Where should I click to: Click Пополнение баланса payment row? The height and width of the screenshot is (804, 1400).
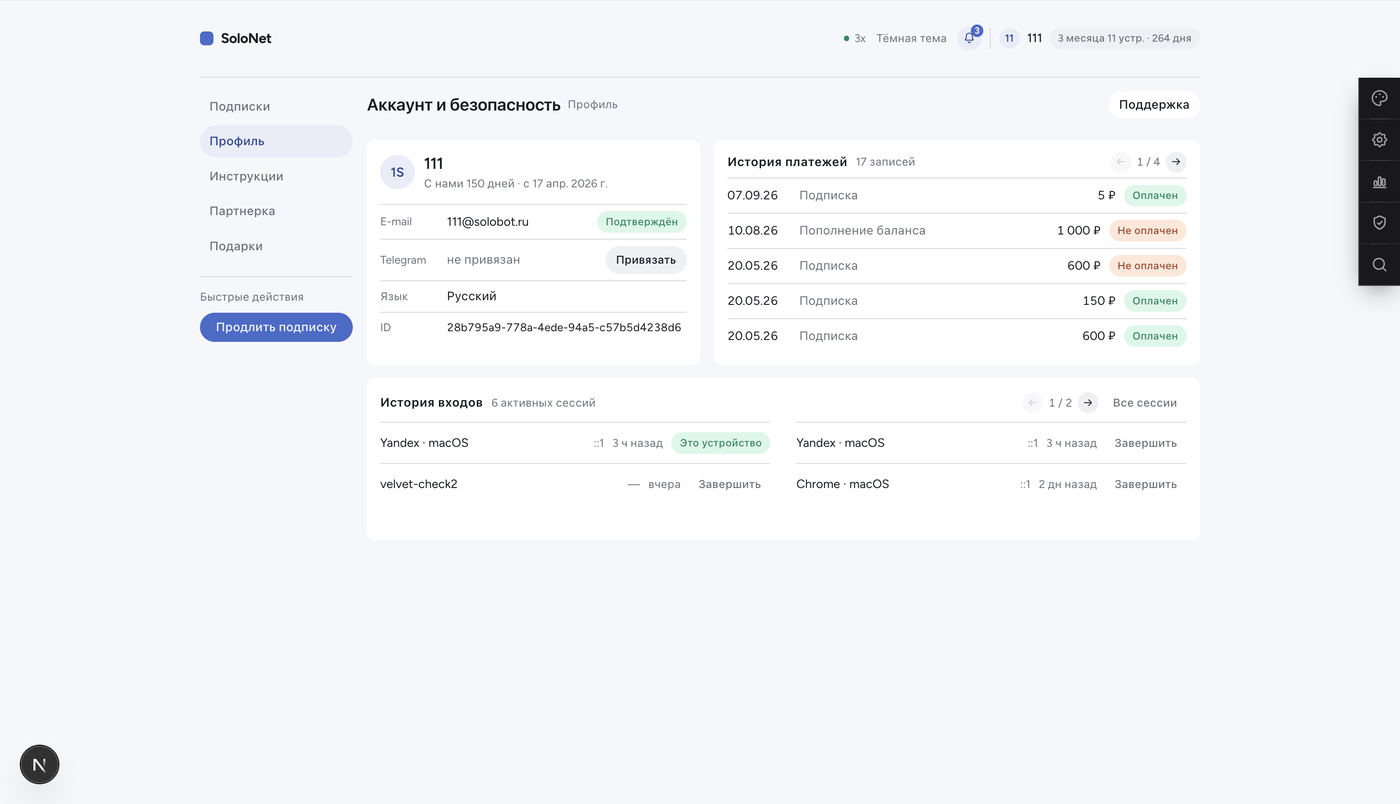point(956,230)
